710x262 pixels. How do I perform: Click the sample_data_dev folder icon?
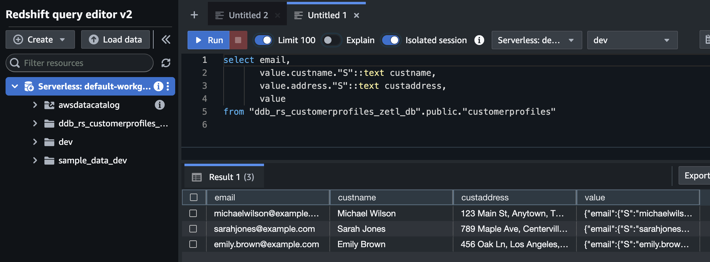(49, 161)
